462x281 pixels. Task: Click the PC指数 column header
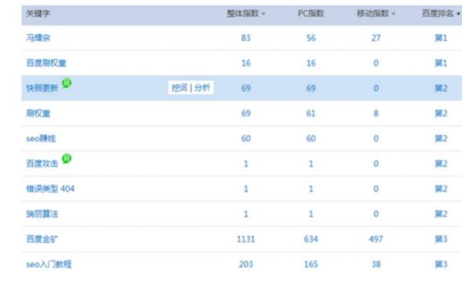pyautogui.click(x=311, y=14)
